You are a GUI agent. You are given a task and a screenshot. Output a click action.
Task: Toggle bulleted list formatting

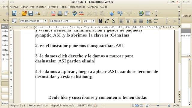[156, 21]
